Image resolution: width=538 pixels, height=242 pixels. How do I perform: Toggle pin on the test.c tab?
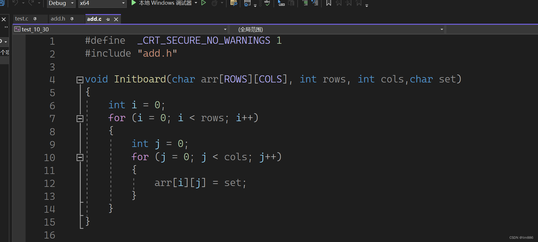click(35, 19)
